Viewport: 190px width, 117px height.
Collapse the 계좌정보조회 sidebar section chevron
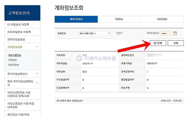(x=37, y=47)
